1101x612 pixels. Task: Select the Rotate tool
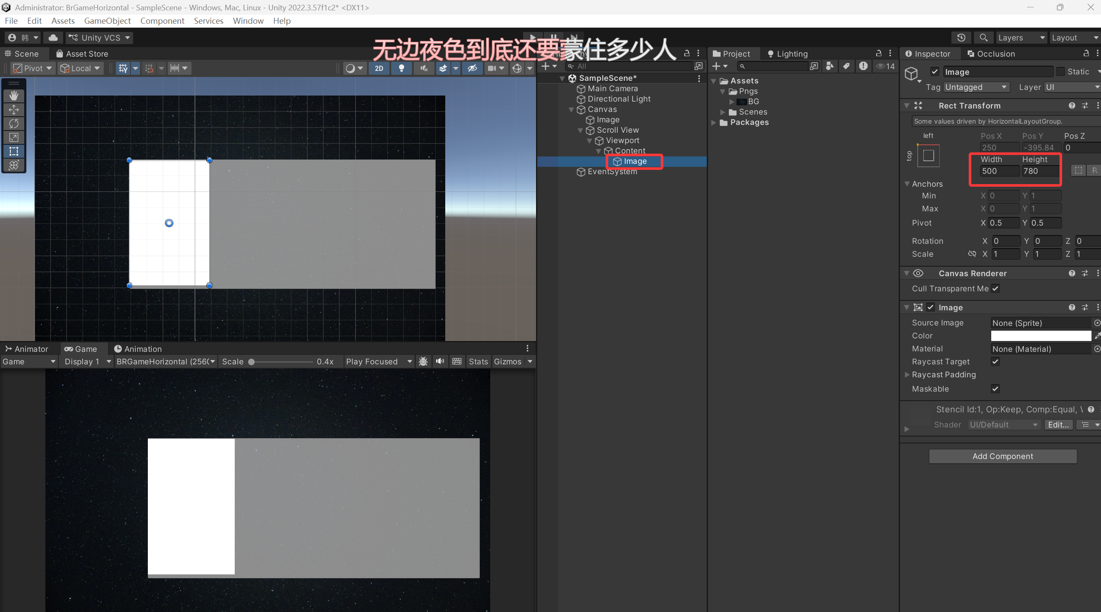point(14,124)
